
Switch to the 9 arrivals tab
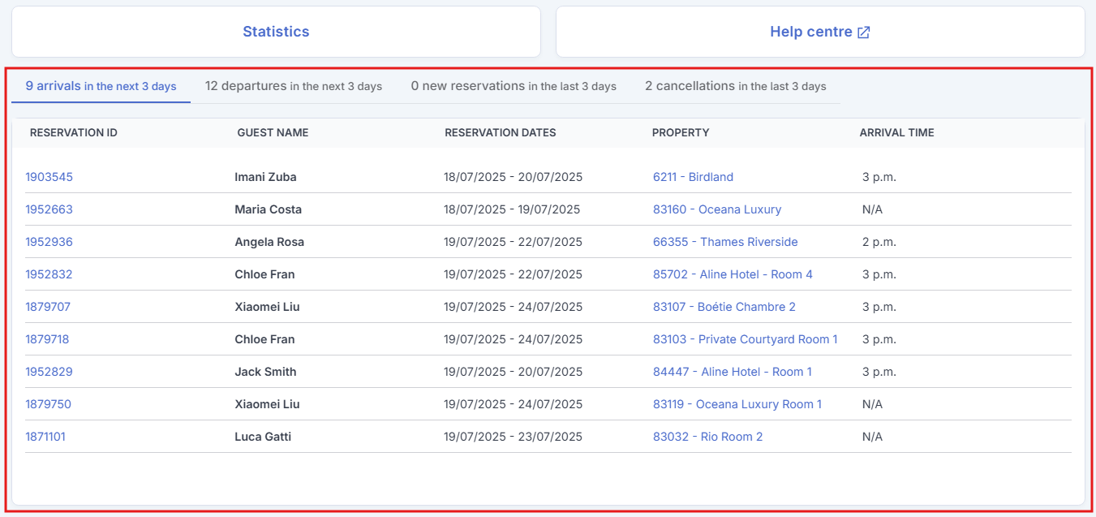pyautogui.click(x=101, y=86)
